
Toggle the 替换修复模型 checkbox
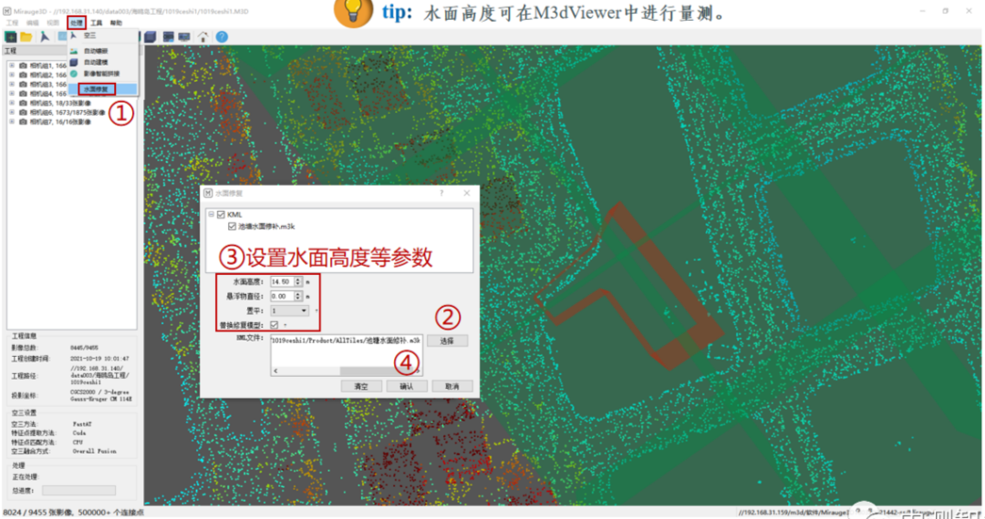pos(274,325)
